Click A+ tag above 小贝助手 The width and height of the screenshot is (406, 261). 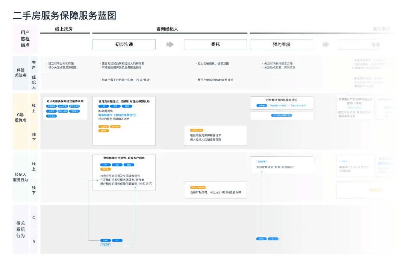point(117,241)
